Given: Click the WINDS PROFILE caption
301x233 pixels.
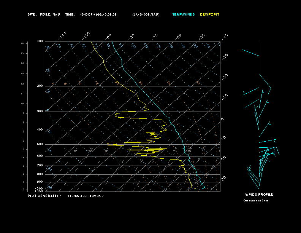Looking at the screenshot, I should point(259,195).
